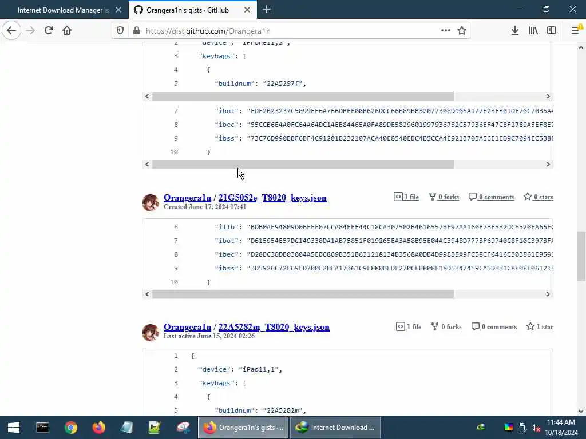The height and width of the screenshot is (439, 586).
Task: Open the Paint-like taskbar app icon
Action: (183, 428)
